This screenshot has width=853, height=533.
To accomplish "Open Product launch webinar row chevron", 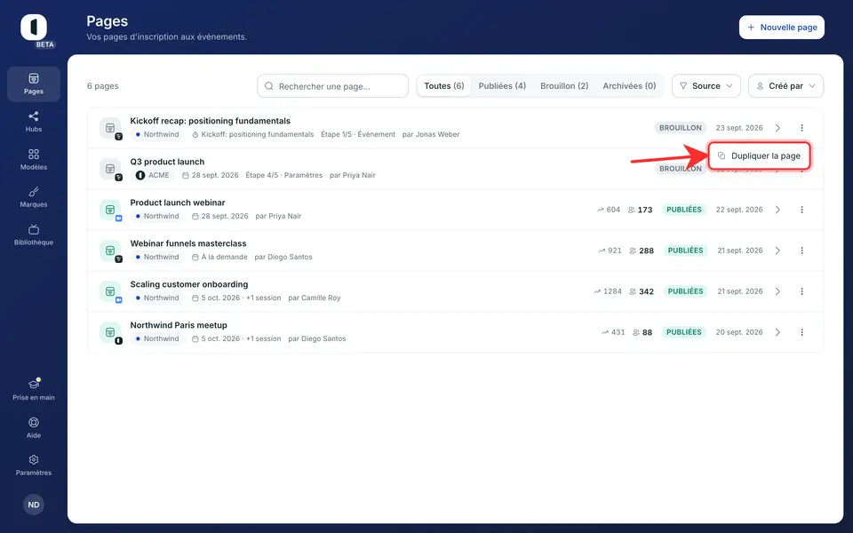I will pos(777,210).
